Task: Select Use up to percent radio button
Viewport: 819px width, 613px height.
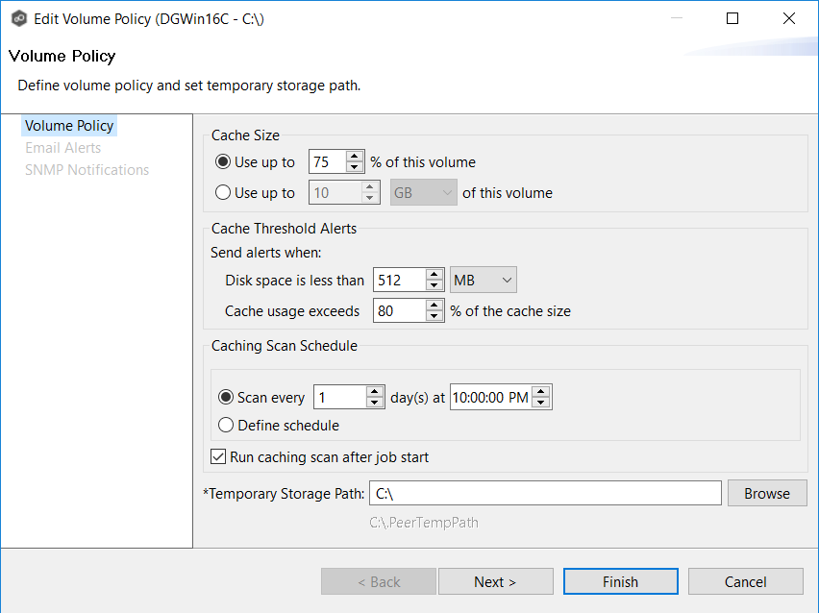Action: click(x=224, y=162)
